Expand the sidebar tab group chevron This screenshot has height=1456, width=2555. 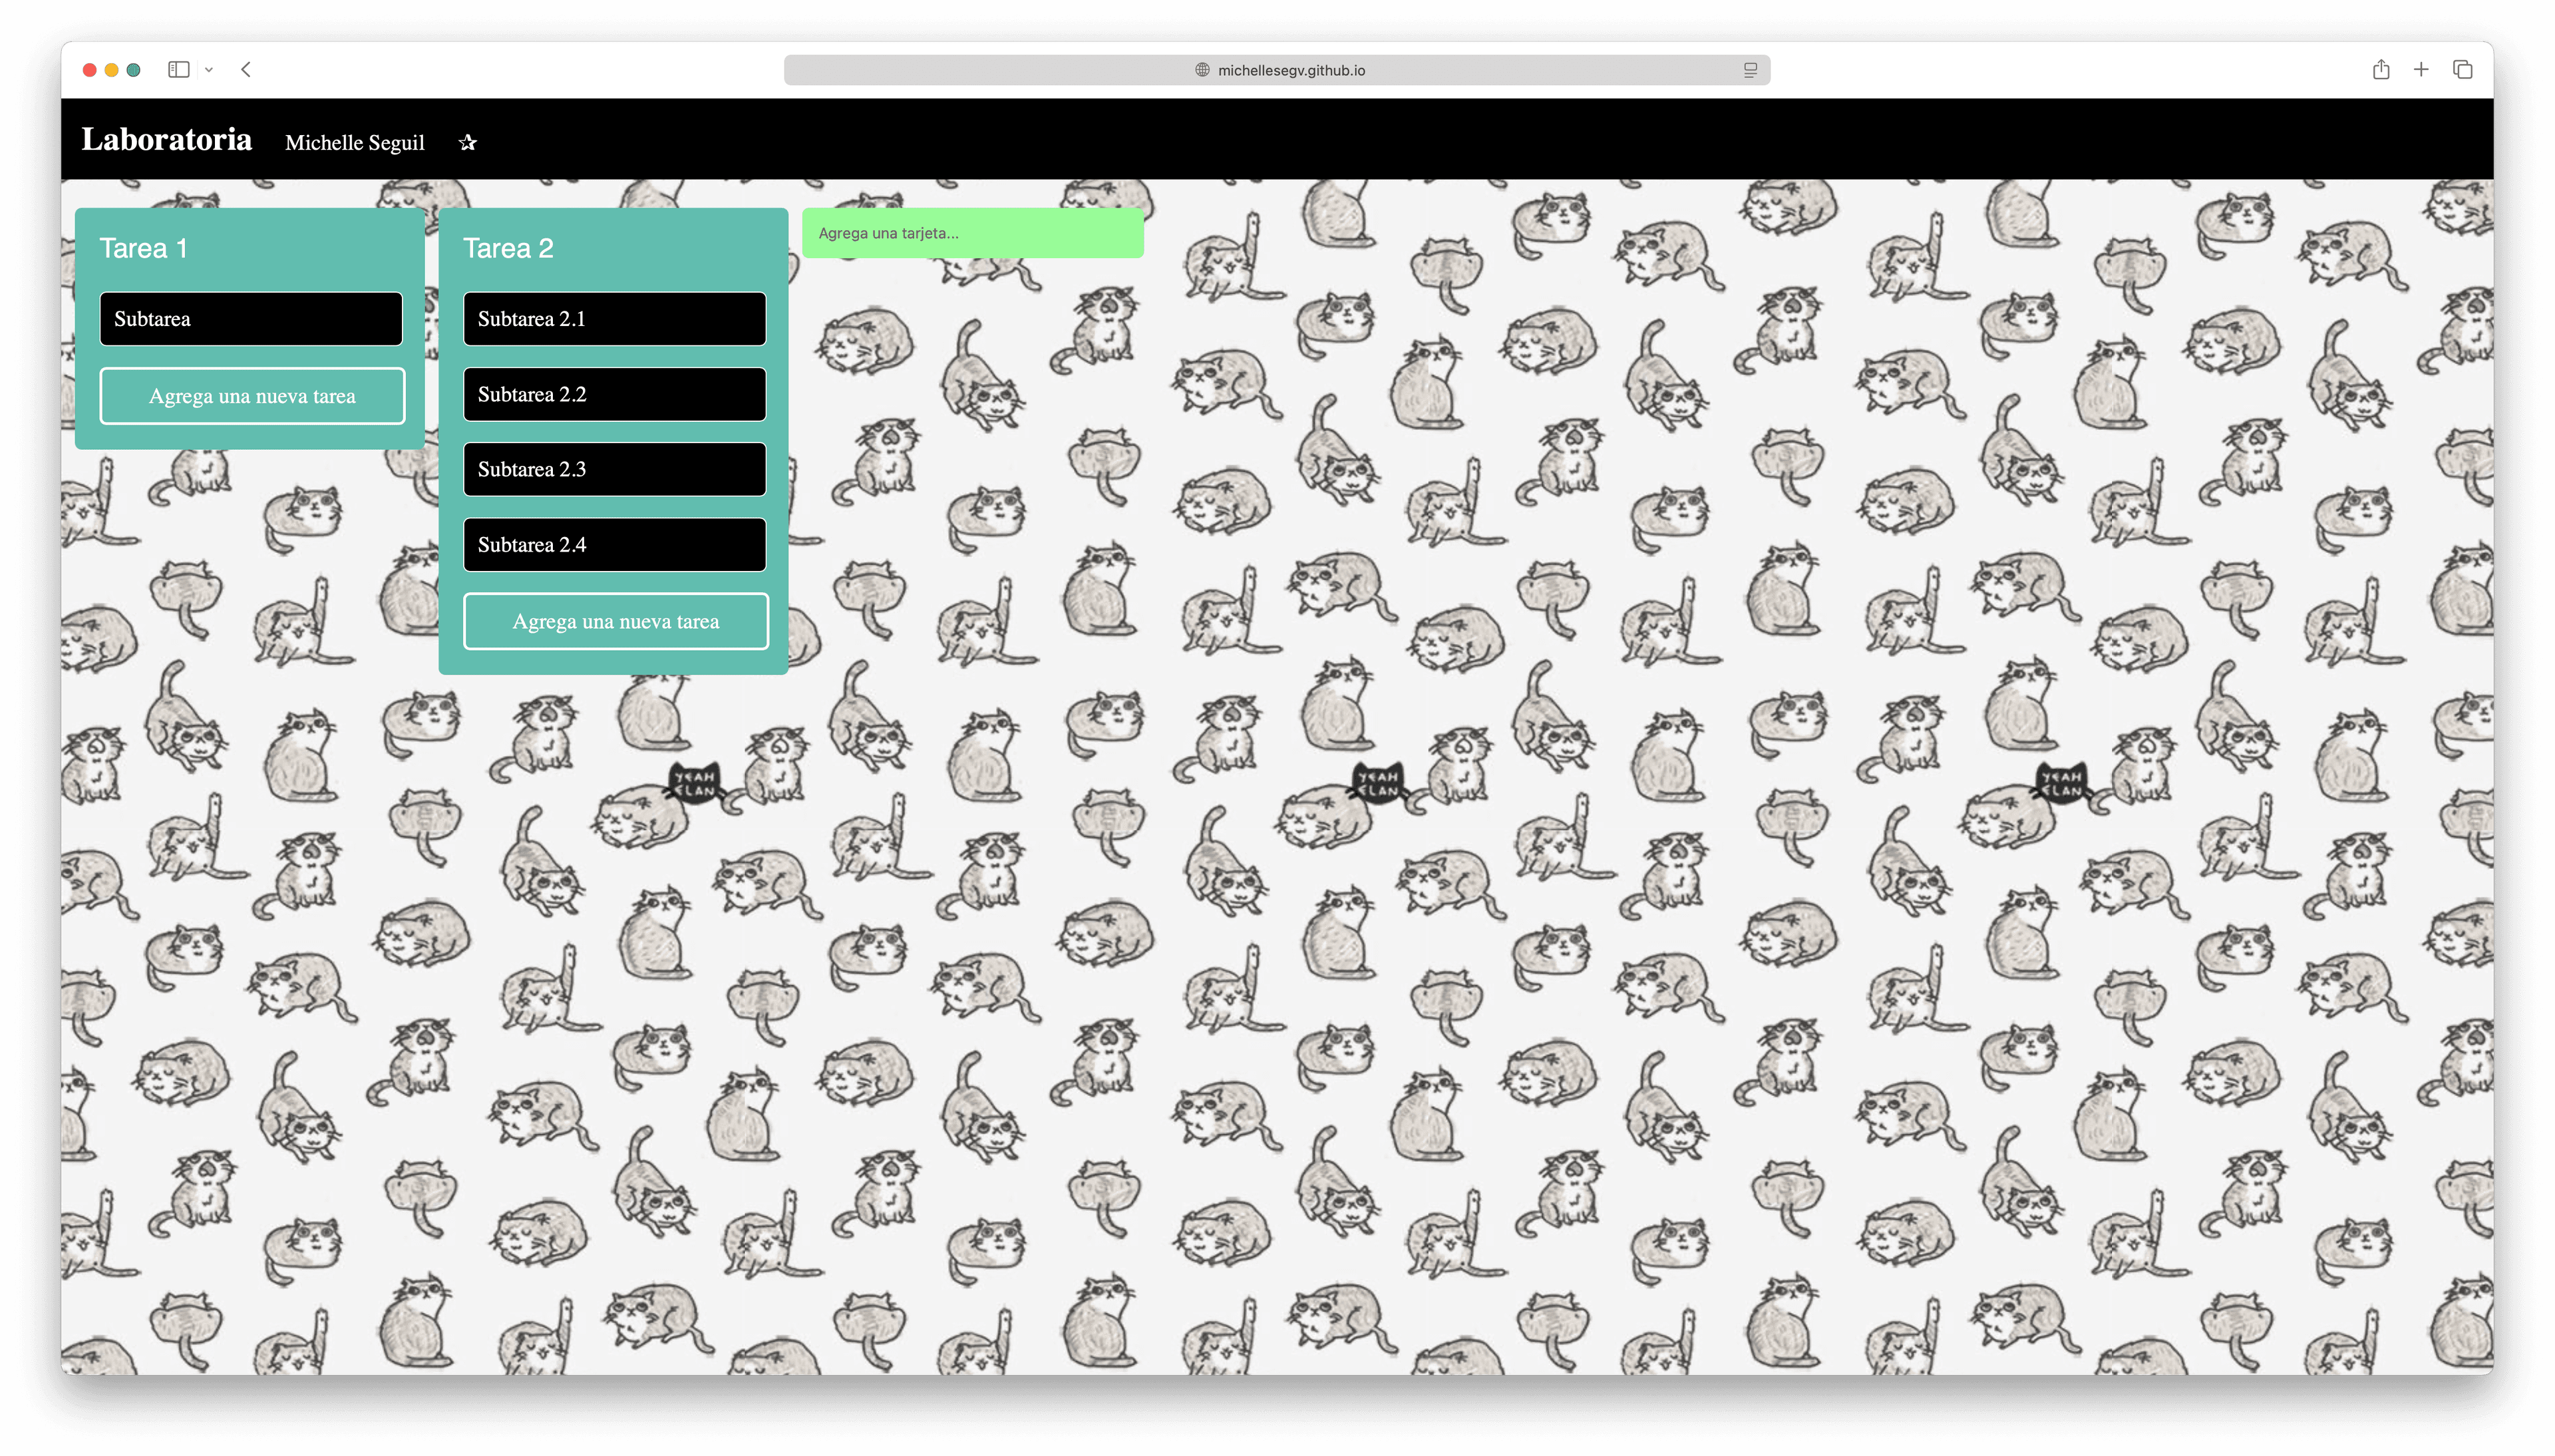pos(209,70)
